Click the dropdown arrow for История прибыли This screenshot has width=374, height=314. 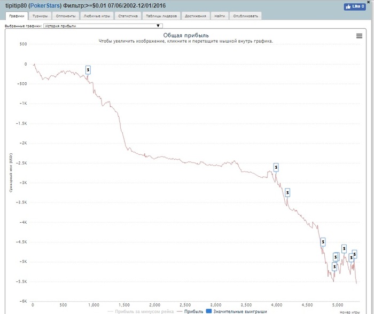pos(158,26)
